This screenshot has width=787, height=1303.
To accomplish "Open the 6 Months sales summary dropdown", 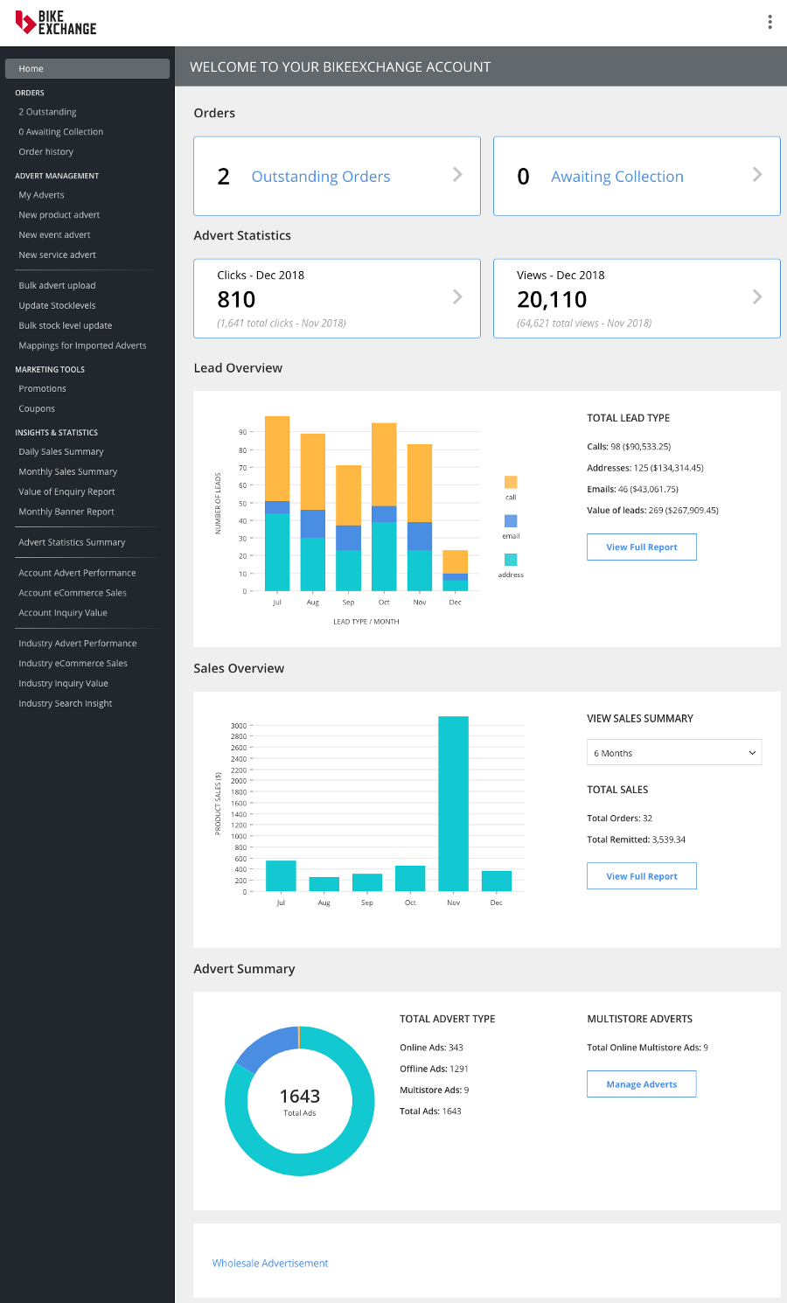I will [674, 753].
